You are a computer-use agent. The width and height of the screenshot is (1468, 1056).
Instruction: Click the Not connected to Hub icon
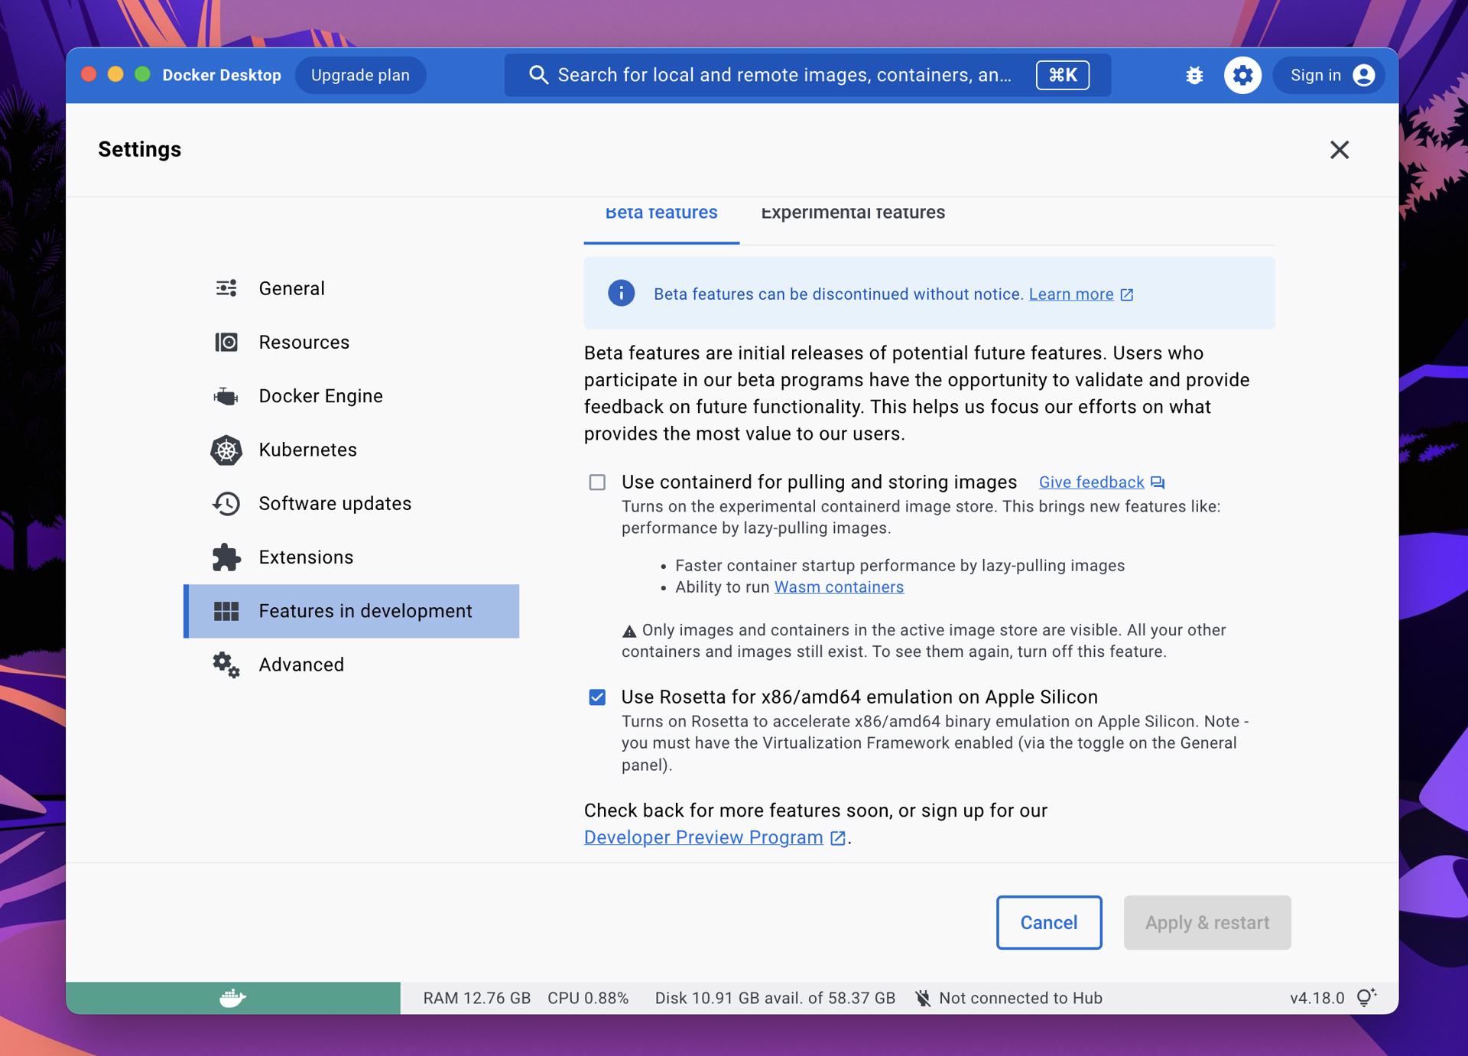924,998
